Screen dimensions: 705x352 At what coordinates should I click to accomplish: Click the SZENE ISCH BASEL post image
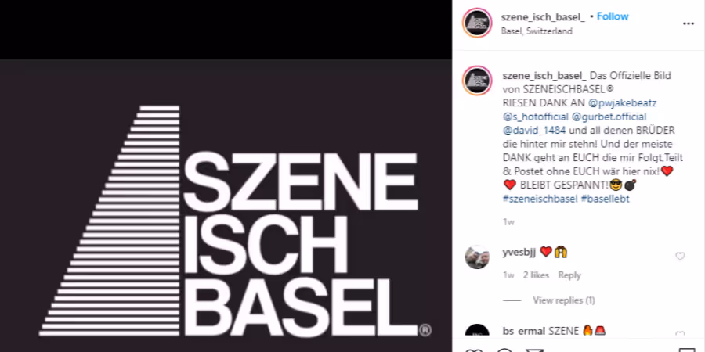pyautogui.click(x=226, y=206)
